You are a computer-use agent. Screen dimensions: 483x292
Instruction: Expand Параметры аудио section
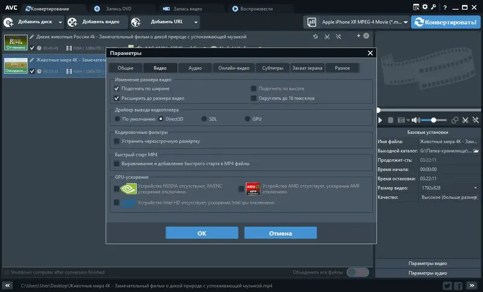(x=427, y=273)
